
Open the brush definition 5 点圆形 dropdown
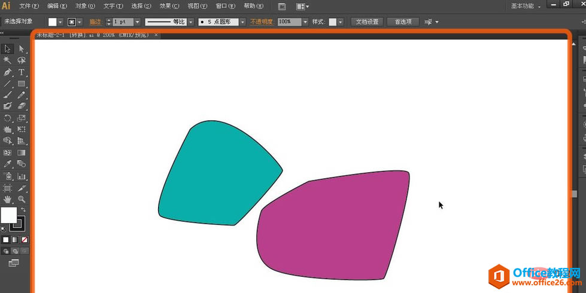tap(242, 22)
